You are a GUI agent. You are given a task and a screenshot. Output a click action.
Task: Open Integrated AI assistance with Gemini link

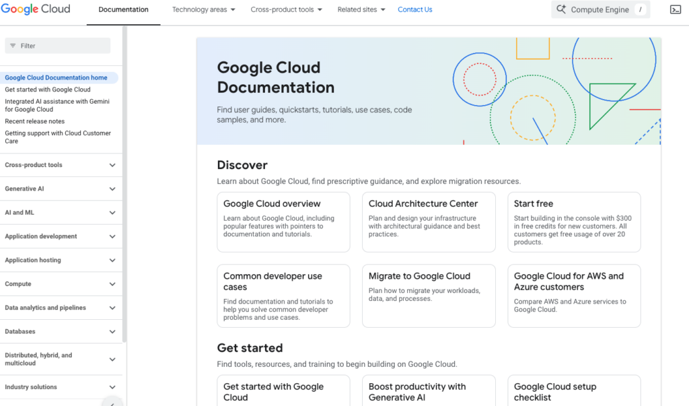[x=57, y=105]
